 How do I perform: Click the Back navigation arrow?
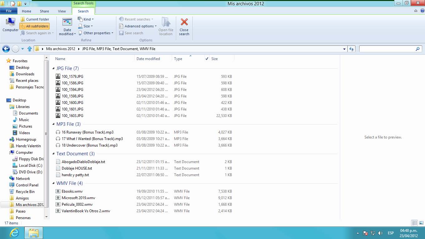(6, 49)
